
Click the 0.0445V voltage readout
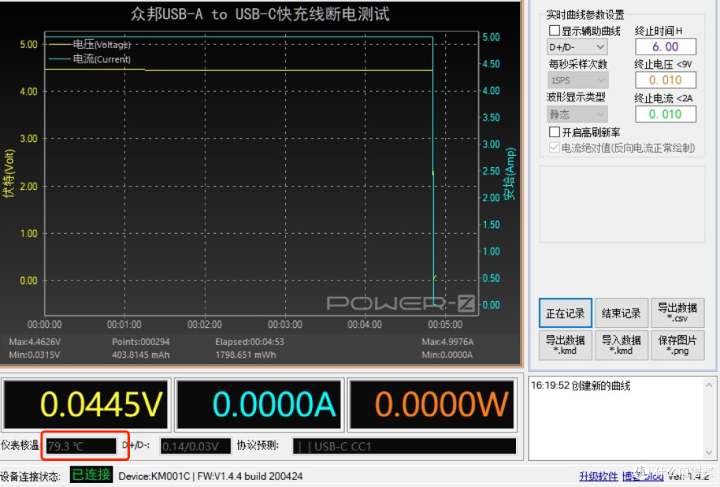[86, 405]
